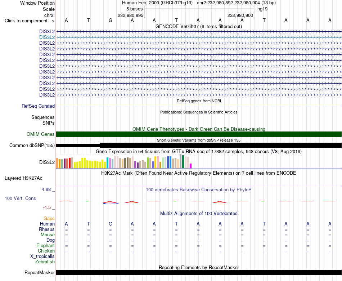Screen dimensions: 342x281
Task: Click the orange Gaps label
Action: coord(49,218)
